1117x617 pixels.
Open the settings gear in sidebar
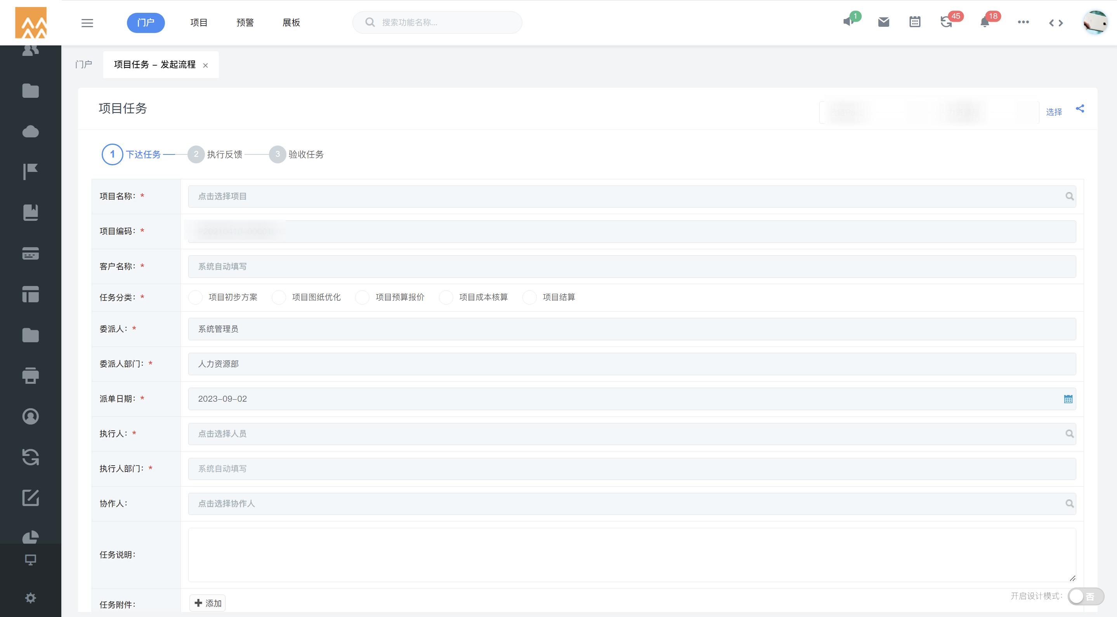pos(30,598)
